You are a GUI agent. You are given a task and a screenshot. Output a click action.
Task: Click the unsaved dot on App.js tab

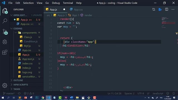point(64,9)
